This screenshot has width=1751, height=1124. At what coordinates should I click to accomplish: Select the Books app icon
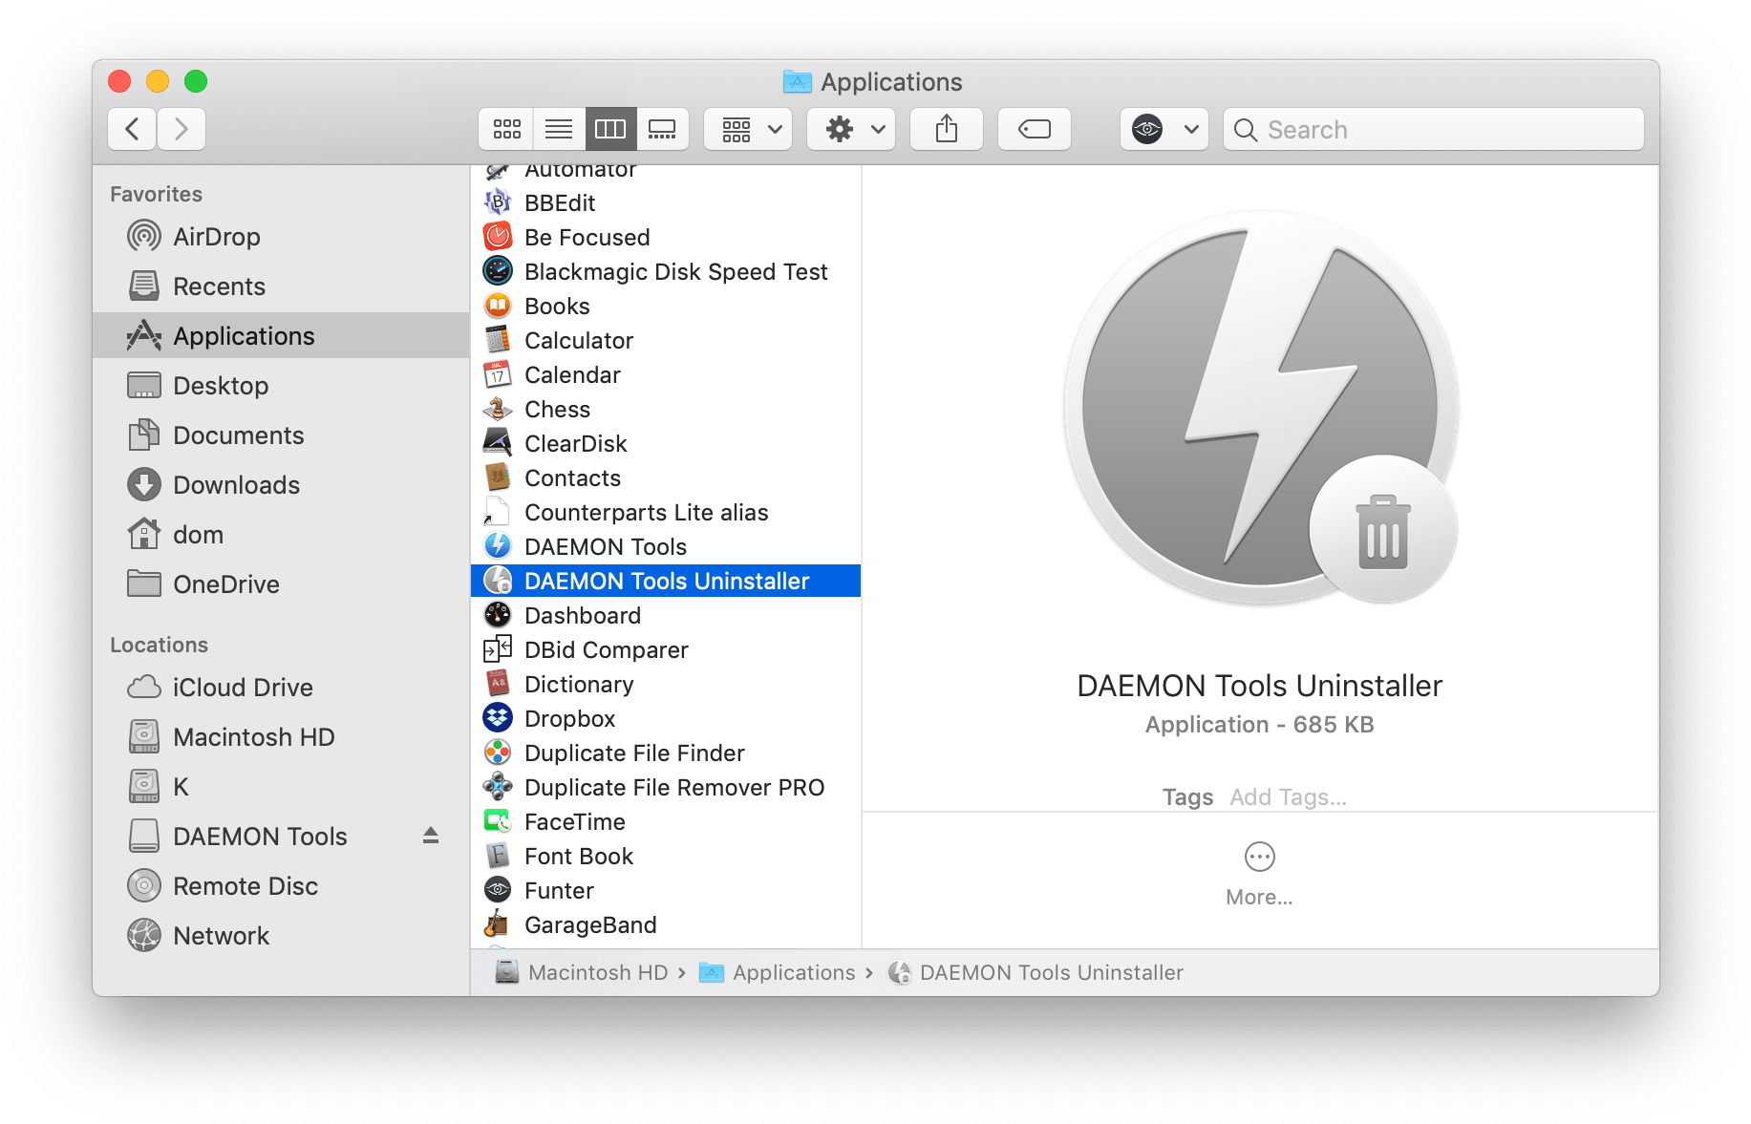click(x=498, y=306)
